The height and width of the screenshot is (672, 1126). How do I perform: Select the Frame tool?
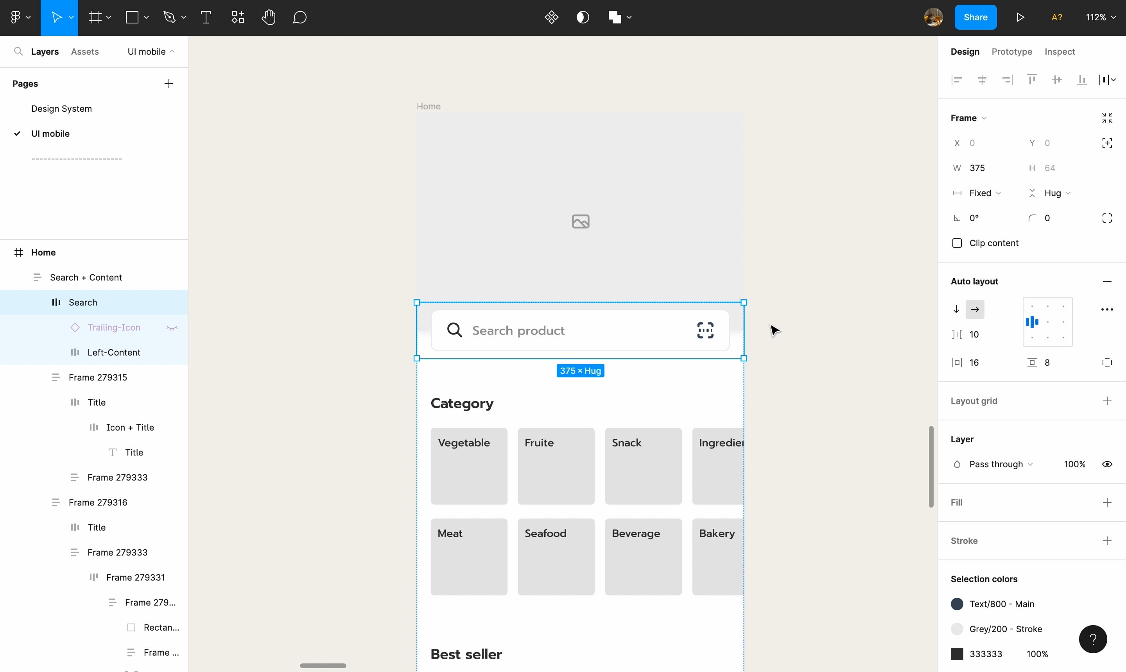click(x=95, y=17)
